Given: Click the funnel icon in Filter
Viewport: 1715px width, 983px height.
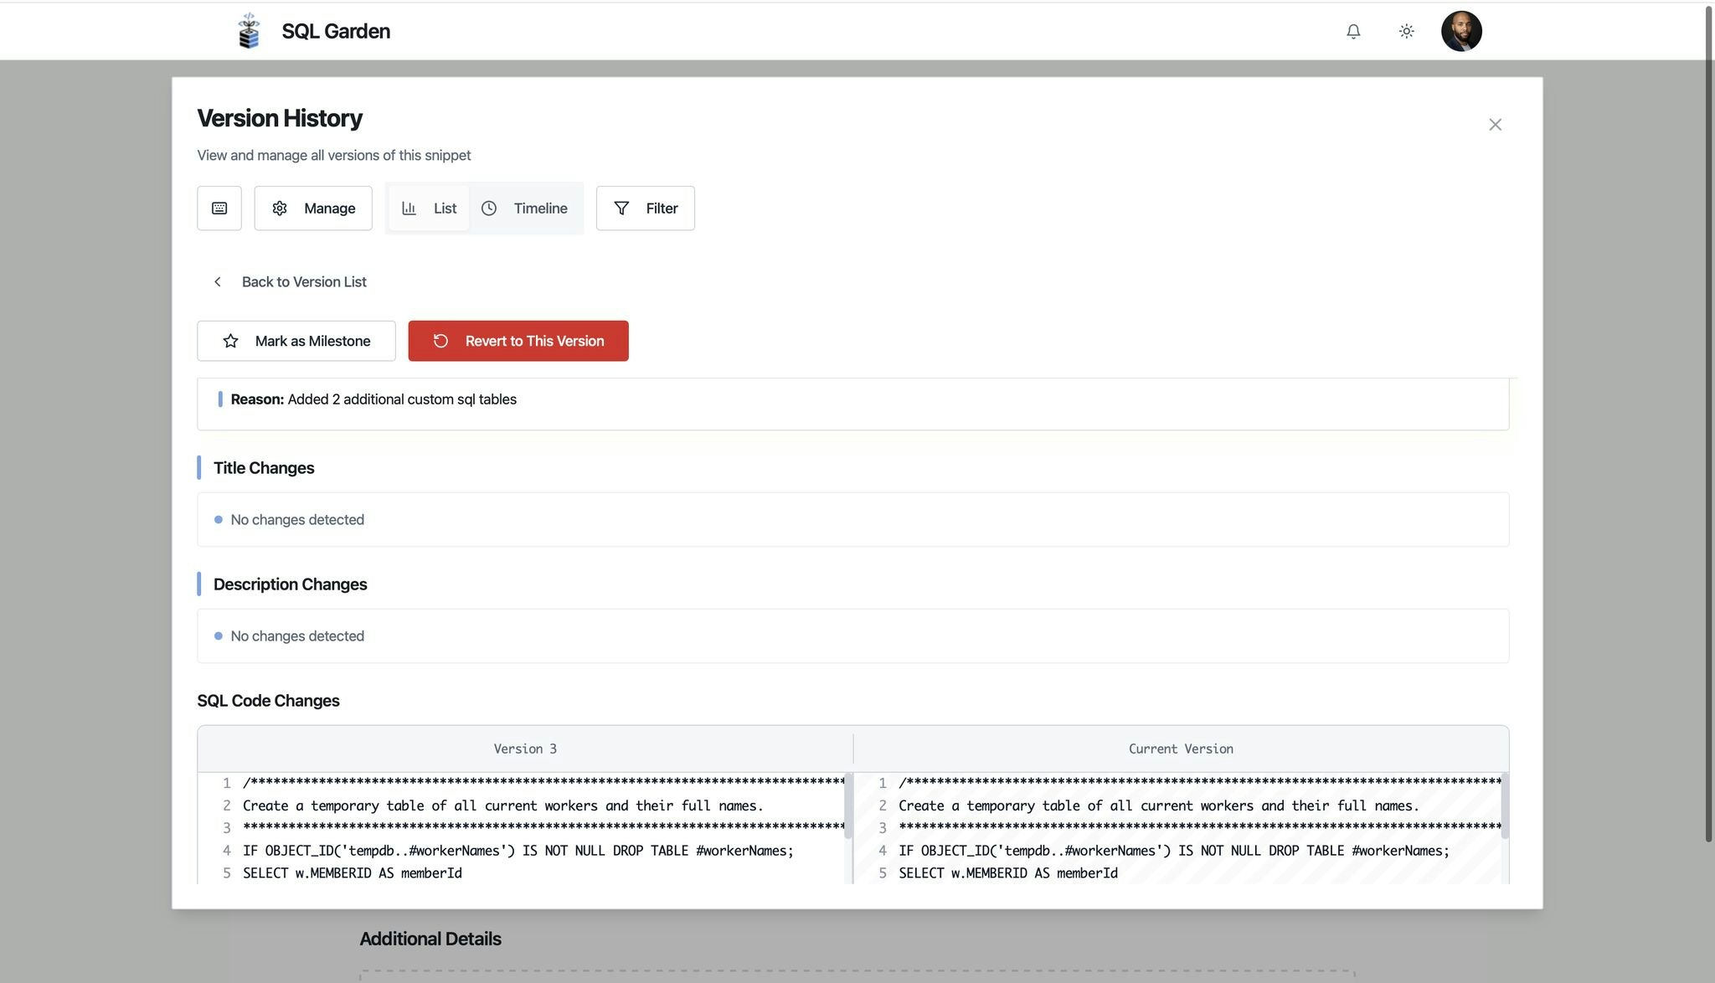Looking at the screenshot, I should click(x=621, y=208).
